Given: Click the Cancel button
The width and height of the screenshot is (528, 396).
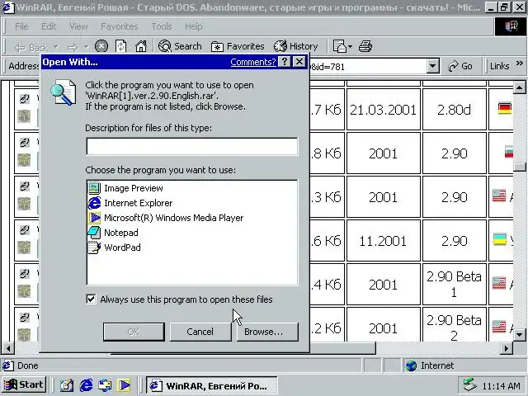Looking at the screenshot, I should pos(200,332).
